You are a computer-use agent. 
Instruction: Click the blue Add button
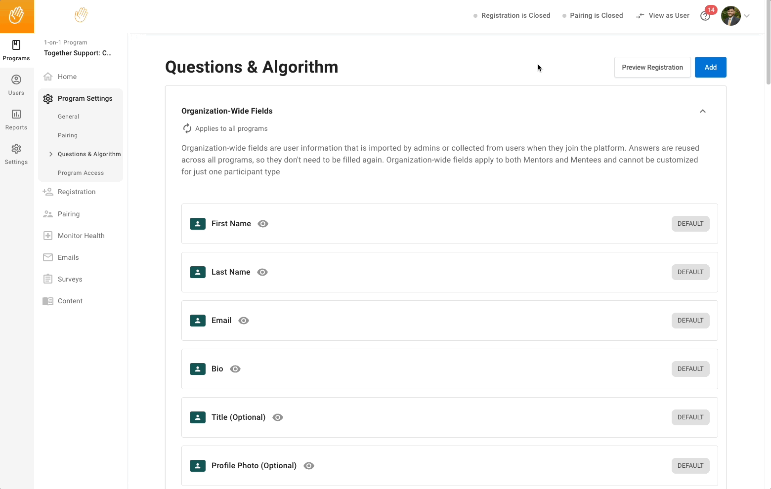711,67
